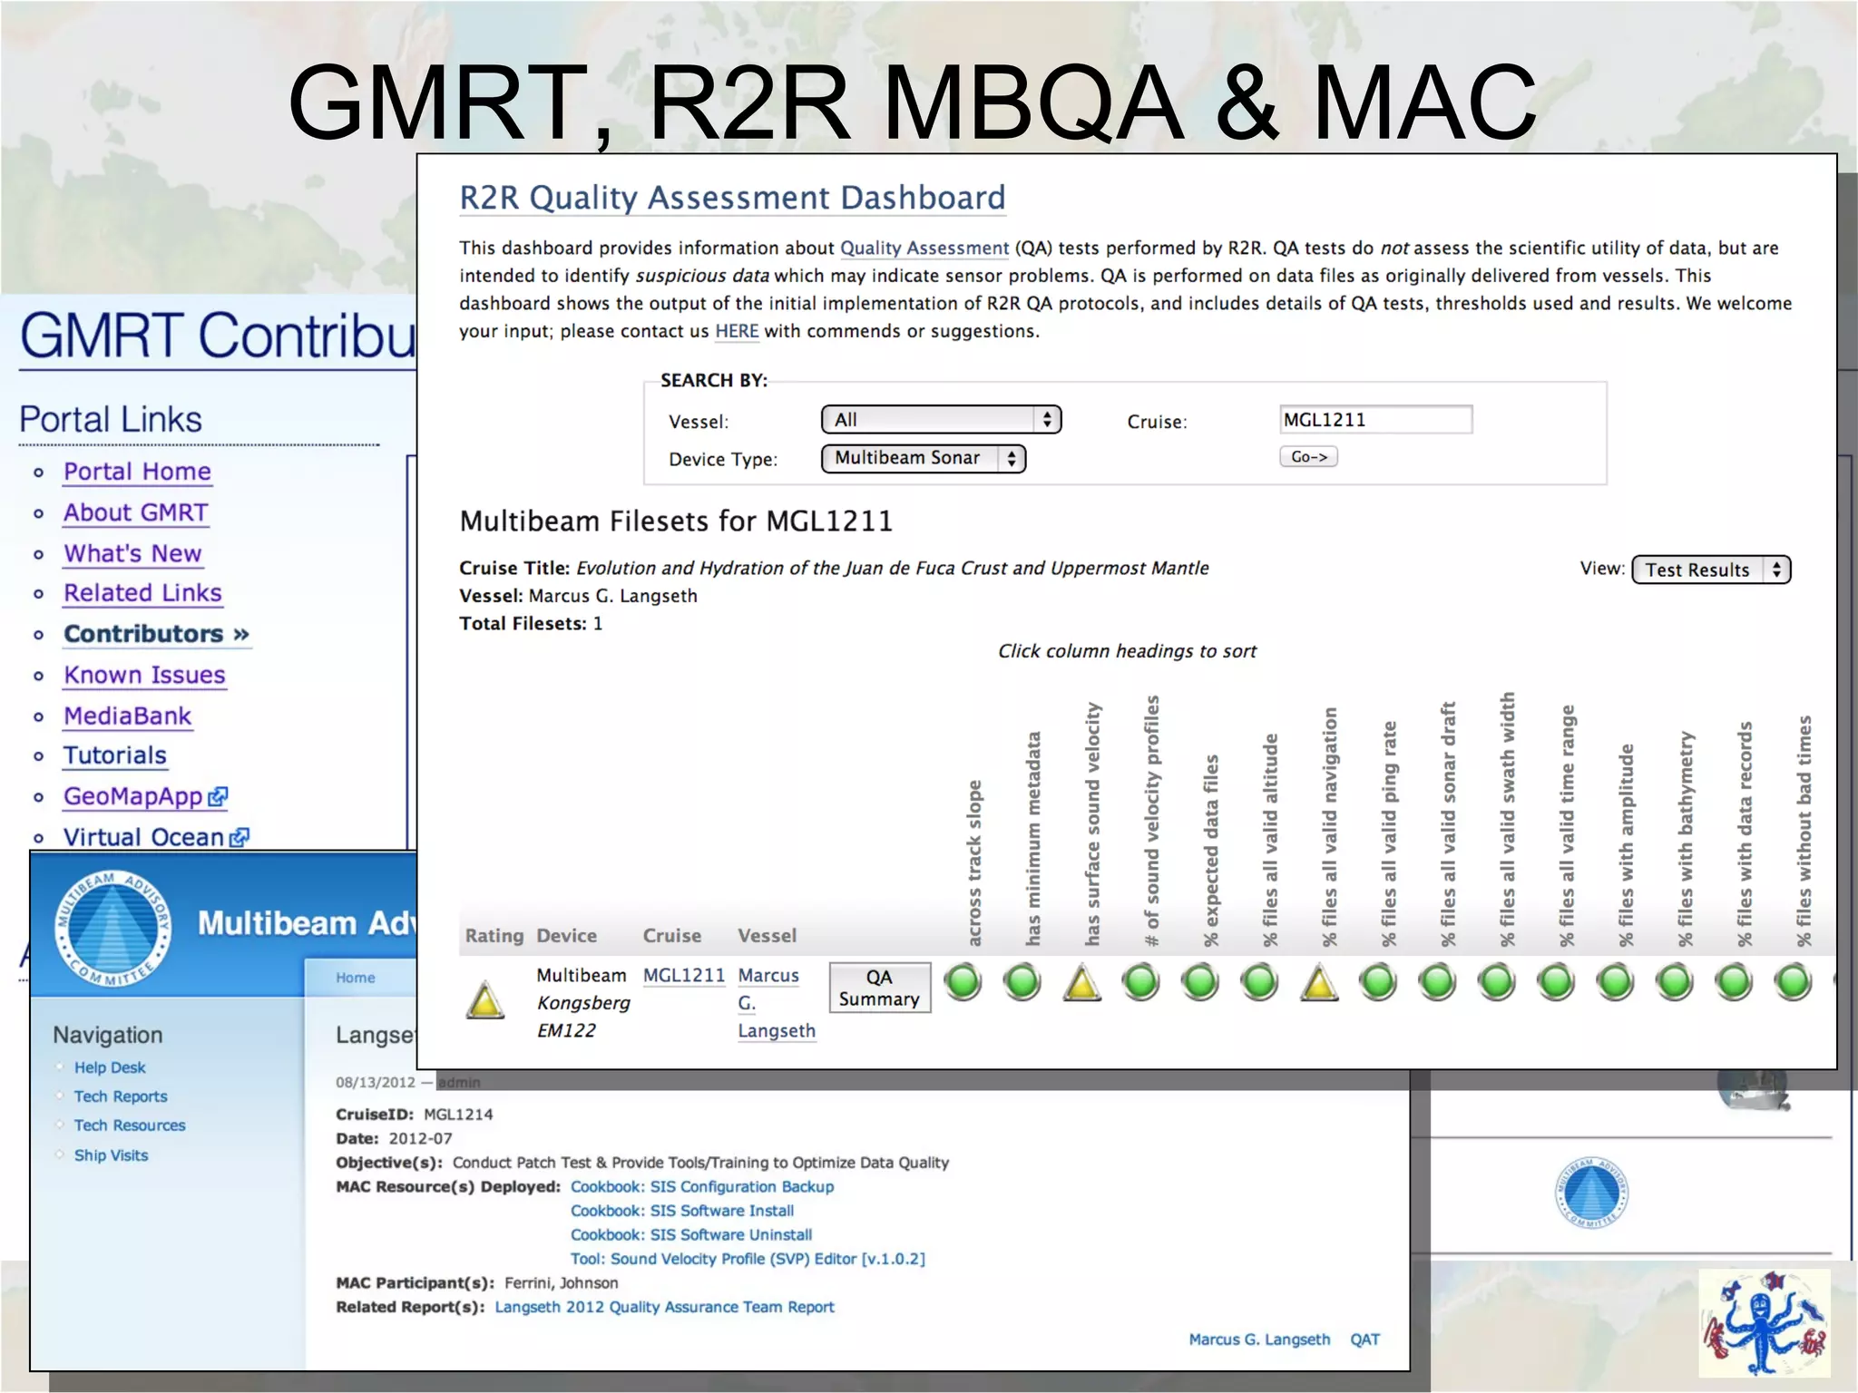Click the Multibeam Advisory Committee logo in MAC window

tap(112, 929)
